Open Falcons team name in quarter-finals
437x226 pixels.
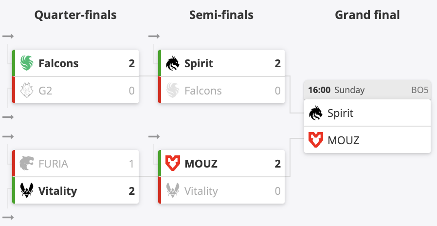(58, 63)
